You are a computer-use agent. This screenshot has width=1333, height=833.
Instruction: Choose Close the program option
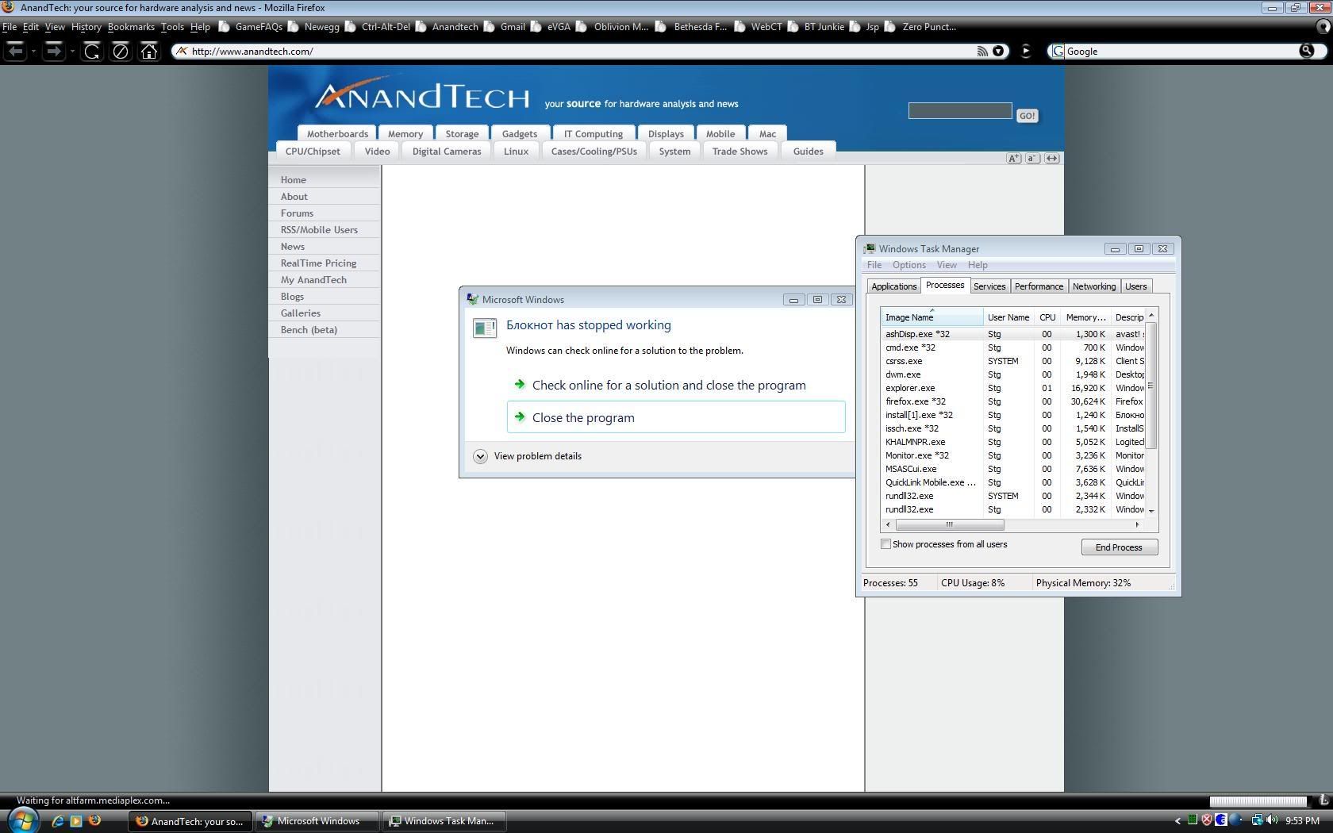(x=676, y=417)
